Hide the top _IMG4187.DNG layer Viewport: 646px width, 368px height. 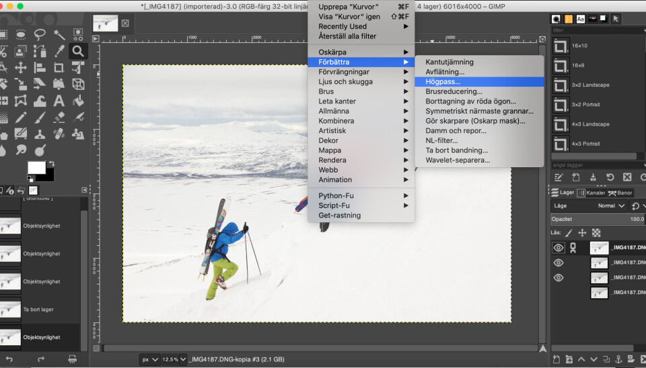coord(558,248)
